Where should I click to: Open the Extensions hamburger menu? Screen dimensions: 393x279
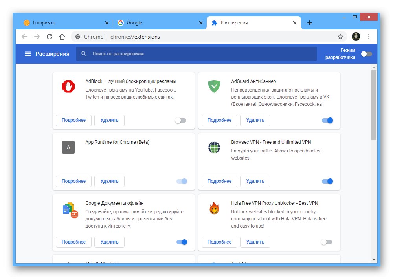click(x=28, y=54)
